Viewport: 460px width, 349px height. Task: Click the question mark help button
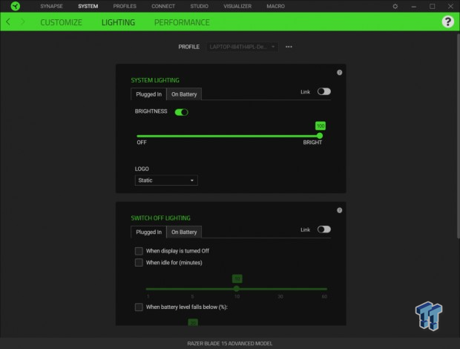[447, 22]
